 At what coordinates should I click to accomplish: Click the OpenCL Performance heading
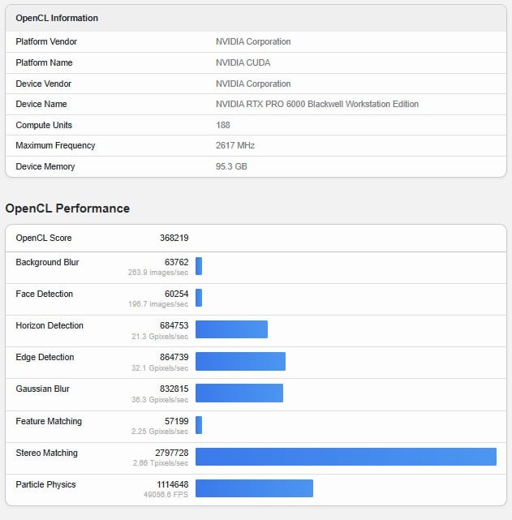click(x=67, y=208)
